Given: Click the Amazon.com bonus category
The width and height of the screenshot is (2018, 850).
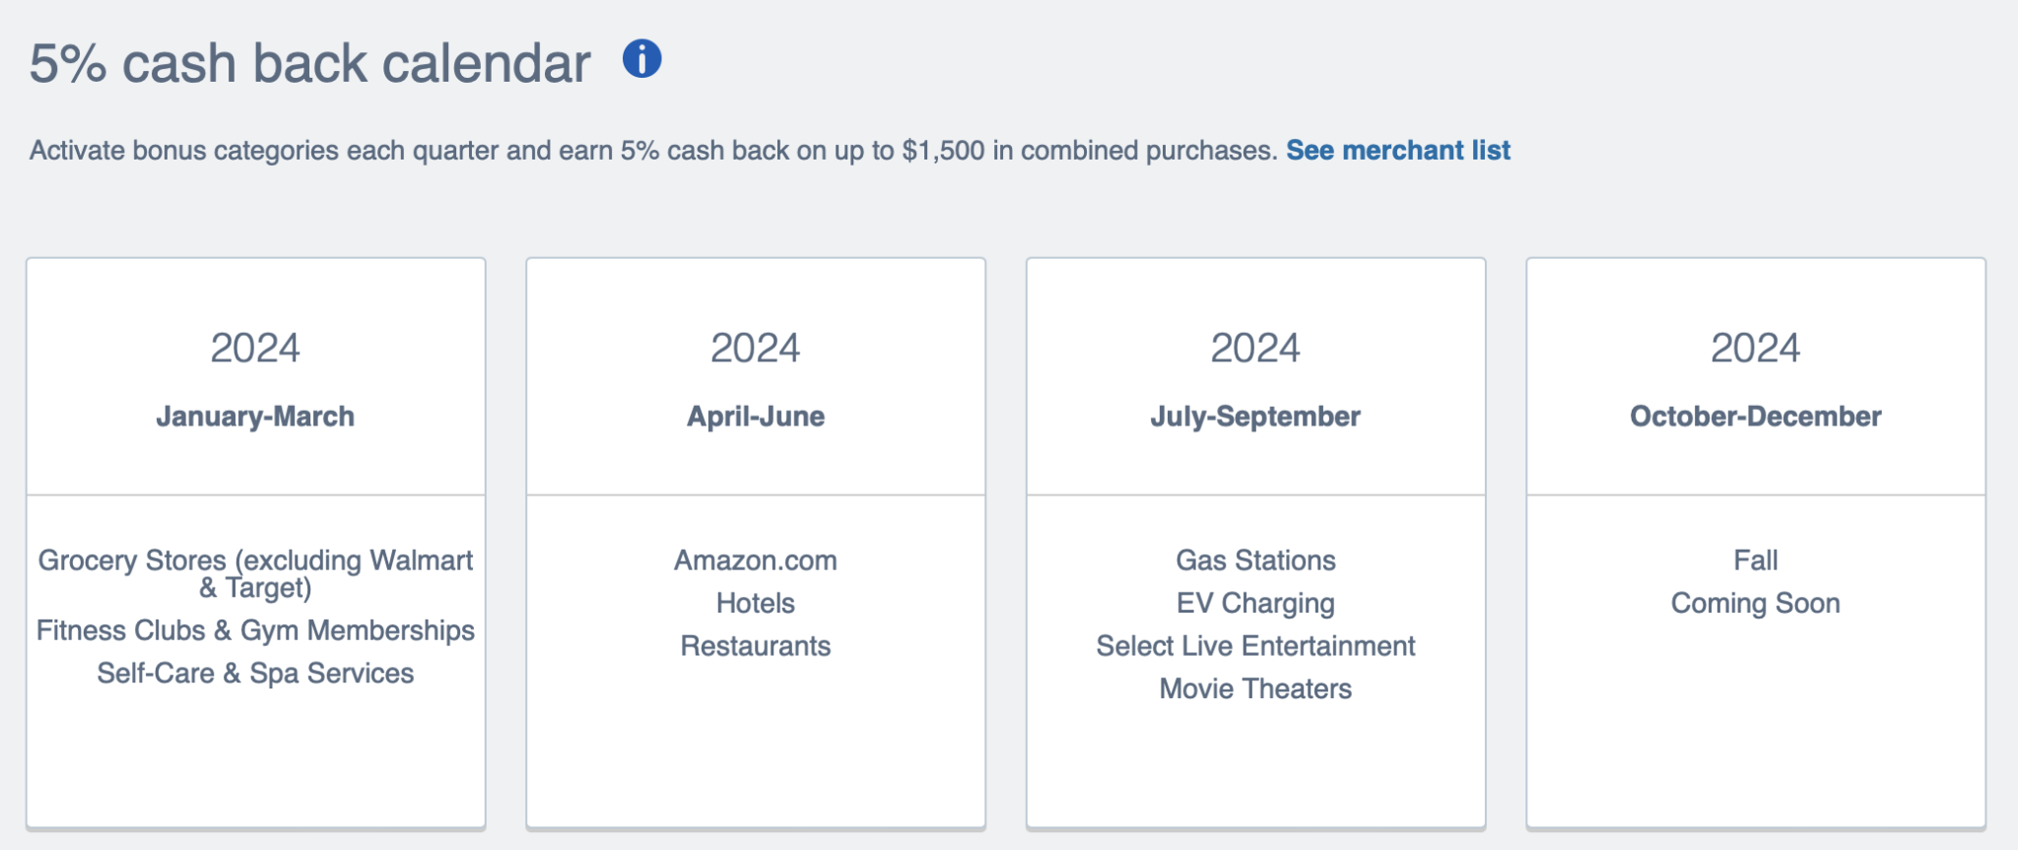Looking at the screenshot, I should click(x=755, y=560).
